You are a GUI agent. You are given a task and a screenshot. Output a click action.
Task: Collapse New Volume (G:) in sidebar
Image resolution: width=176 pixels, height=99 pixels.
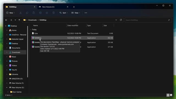[x=7, y=87]
